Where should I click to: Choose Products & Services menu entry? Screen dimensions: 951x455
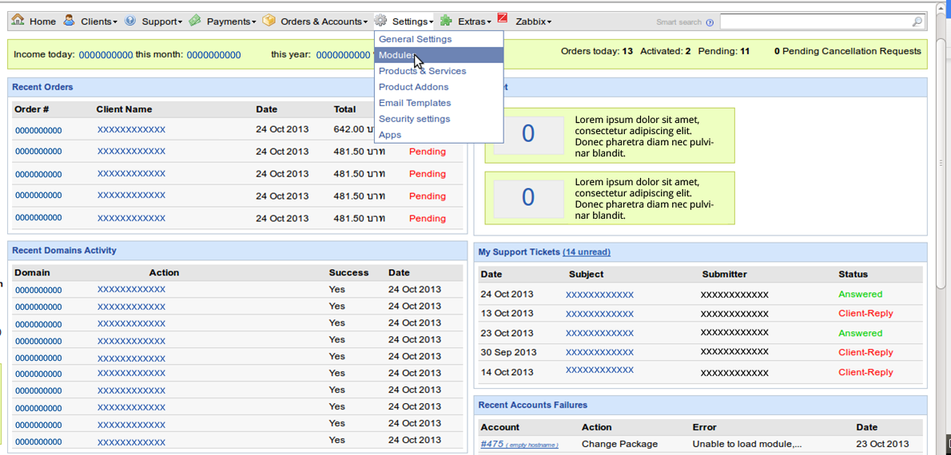coord(439,71)
